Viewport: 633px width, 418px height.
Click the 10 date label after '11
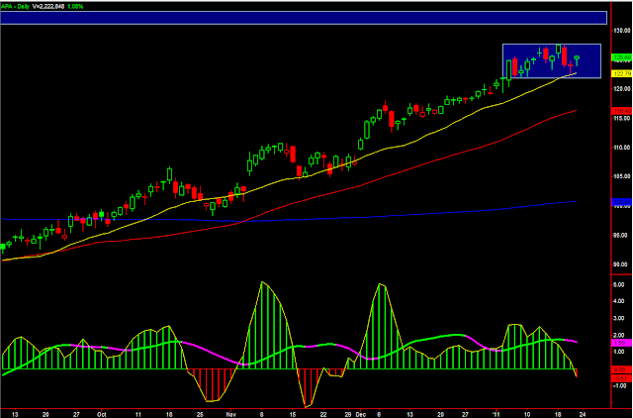(527, 414)
